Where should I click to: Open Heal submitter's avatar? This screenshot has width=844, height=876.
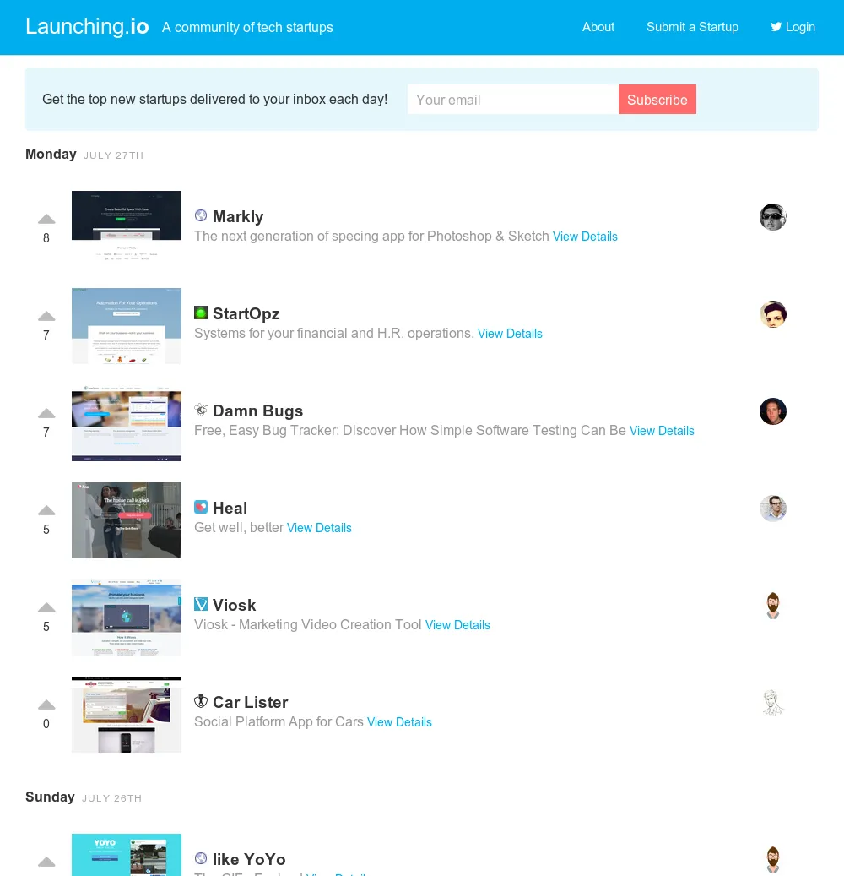pyautogui.click(x=773, y=509)
